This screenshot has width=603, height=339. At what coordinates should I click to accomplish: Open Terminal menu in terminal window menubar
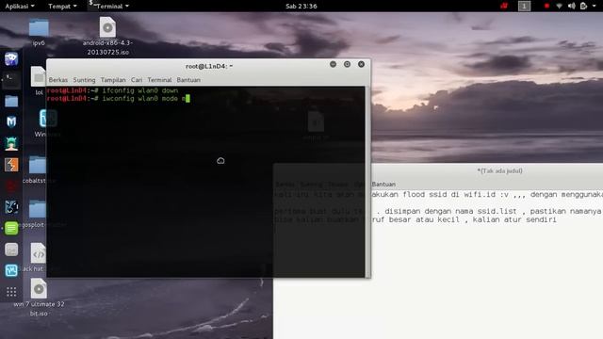159,80
